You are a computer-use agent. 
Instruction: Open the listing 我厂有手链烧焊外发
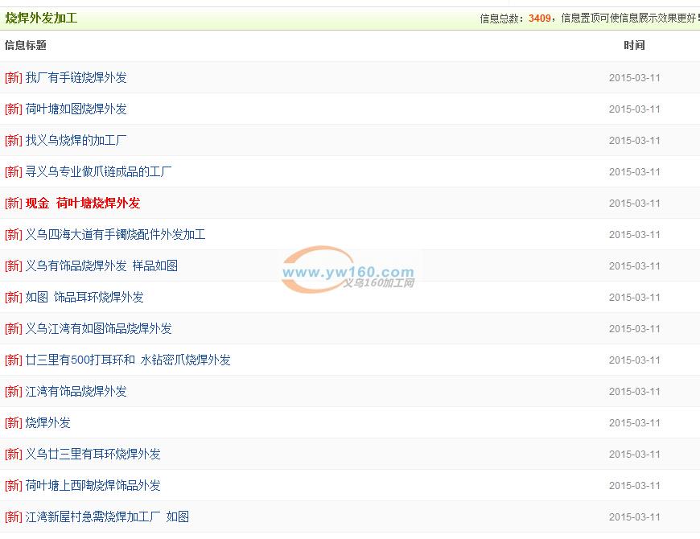coord(76,78)
